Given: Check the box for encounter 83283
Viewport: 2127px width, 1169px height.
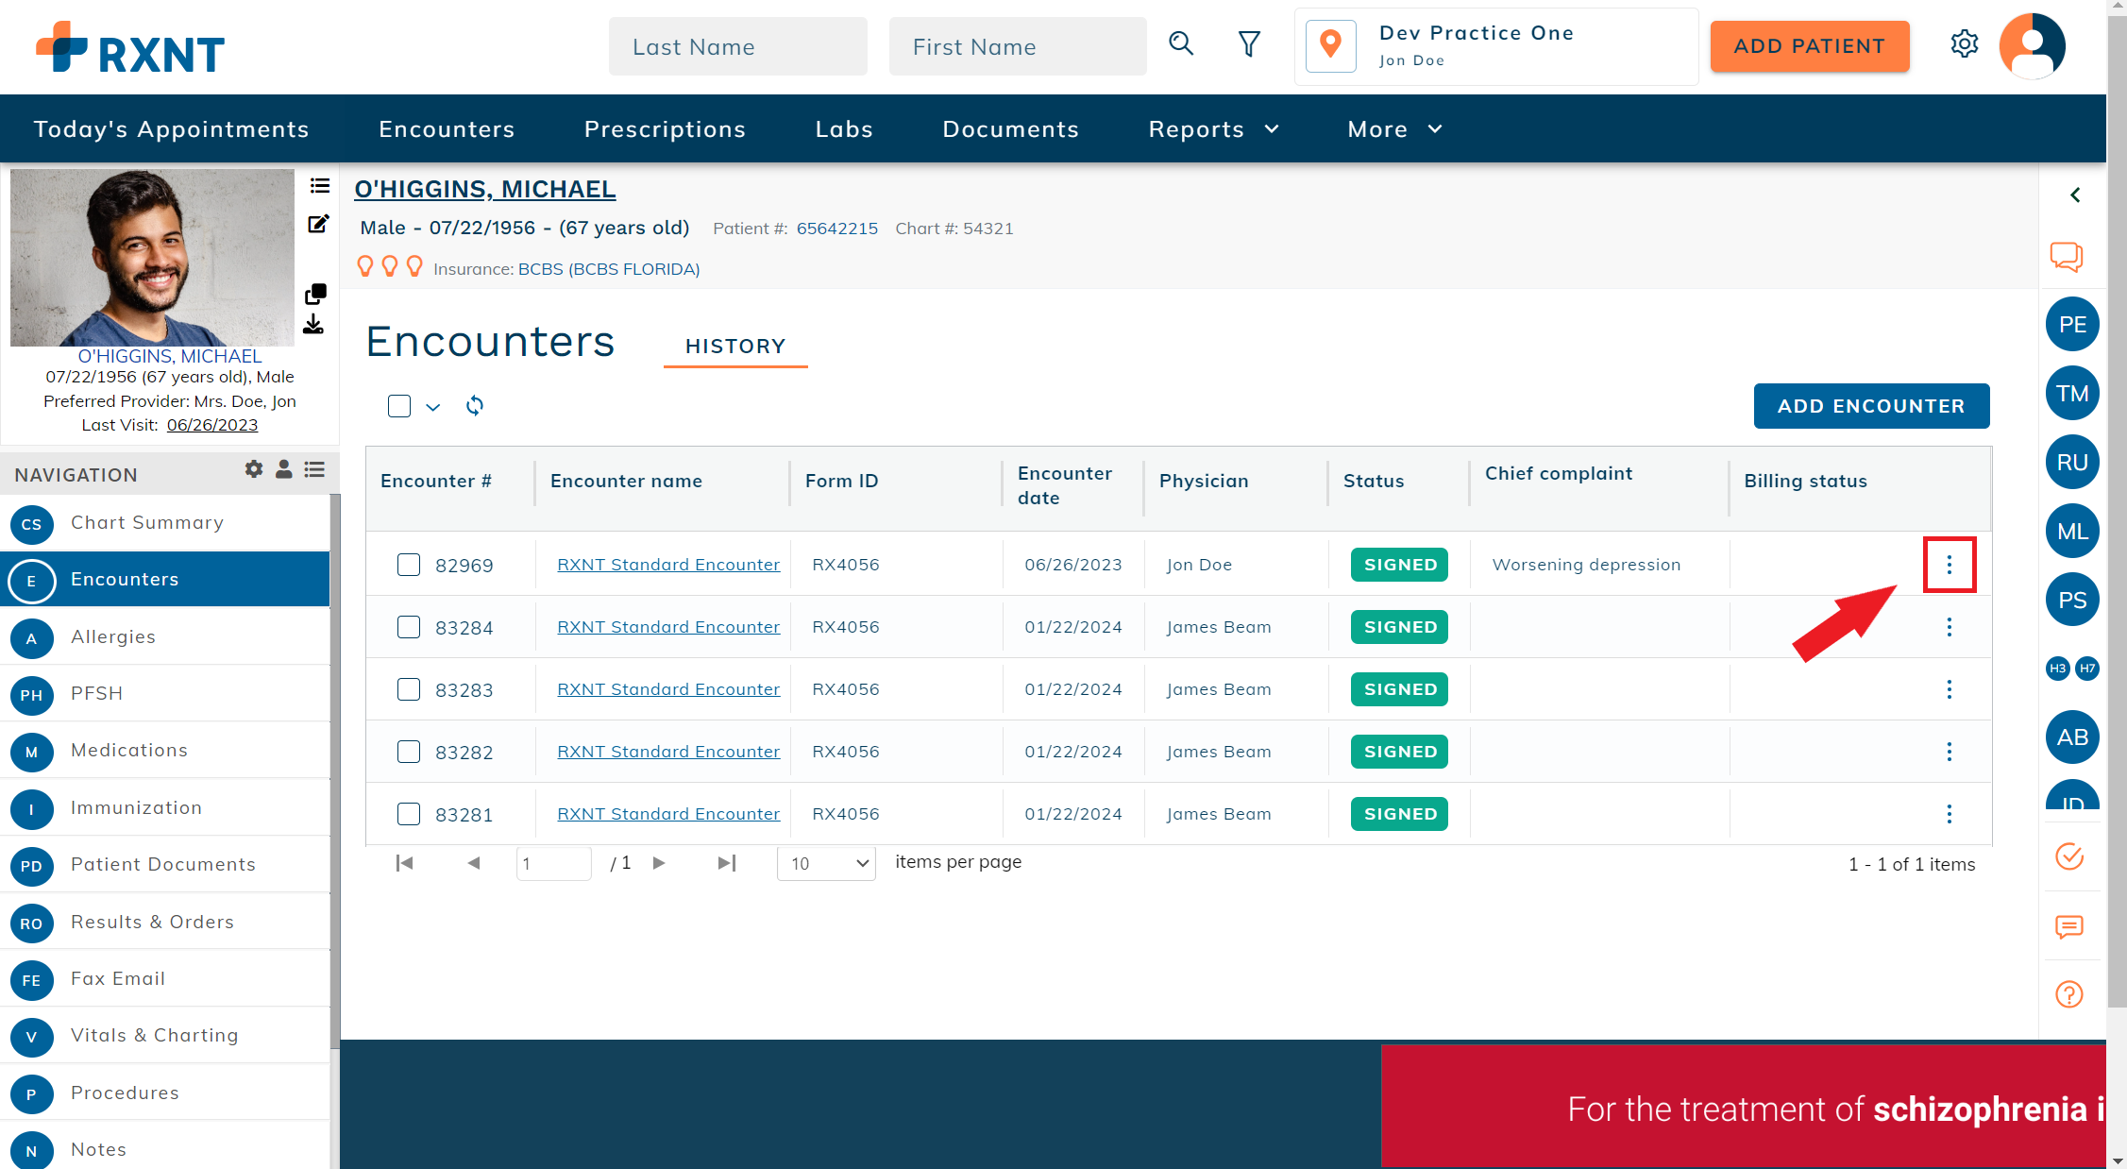Looking at the screenshot, I should 409,689.
